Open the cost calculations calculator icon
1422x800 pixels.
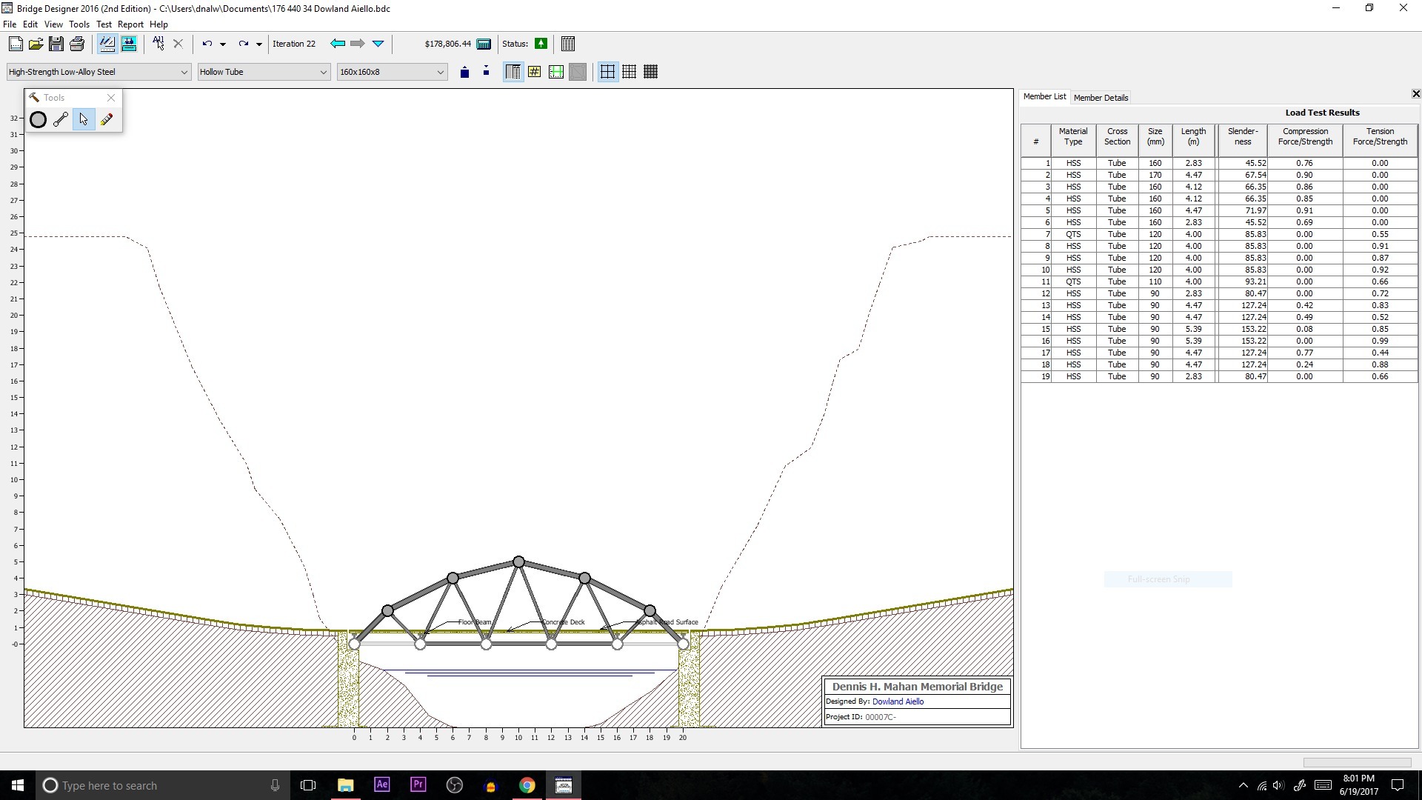[x=484, y=44]
